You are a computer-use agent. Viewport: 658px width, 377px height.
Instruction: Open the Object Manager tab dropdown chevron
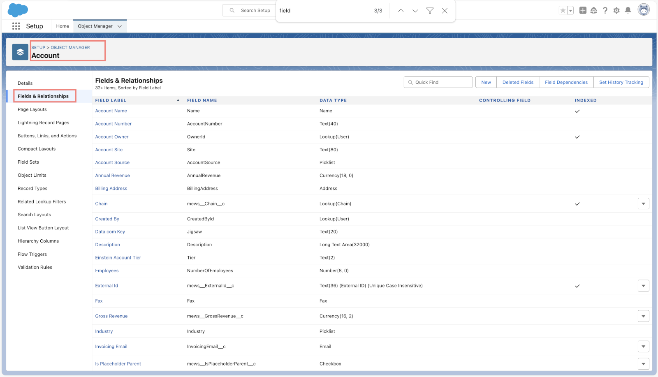(x=120, y=26)
